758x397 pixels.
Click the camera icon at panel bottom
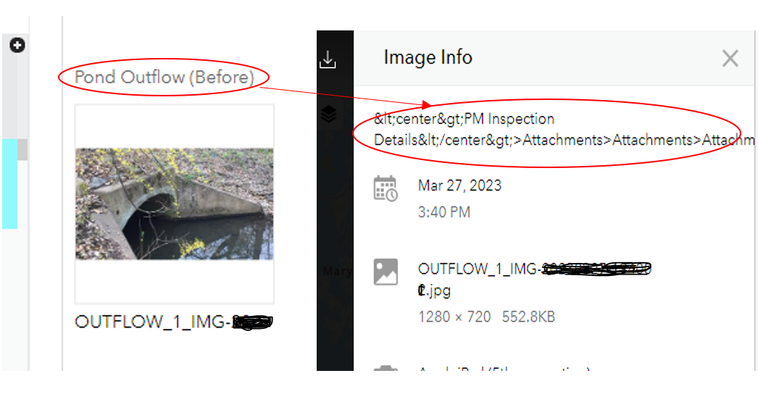click(386, 369)
